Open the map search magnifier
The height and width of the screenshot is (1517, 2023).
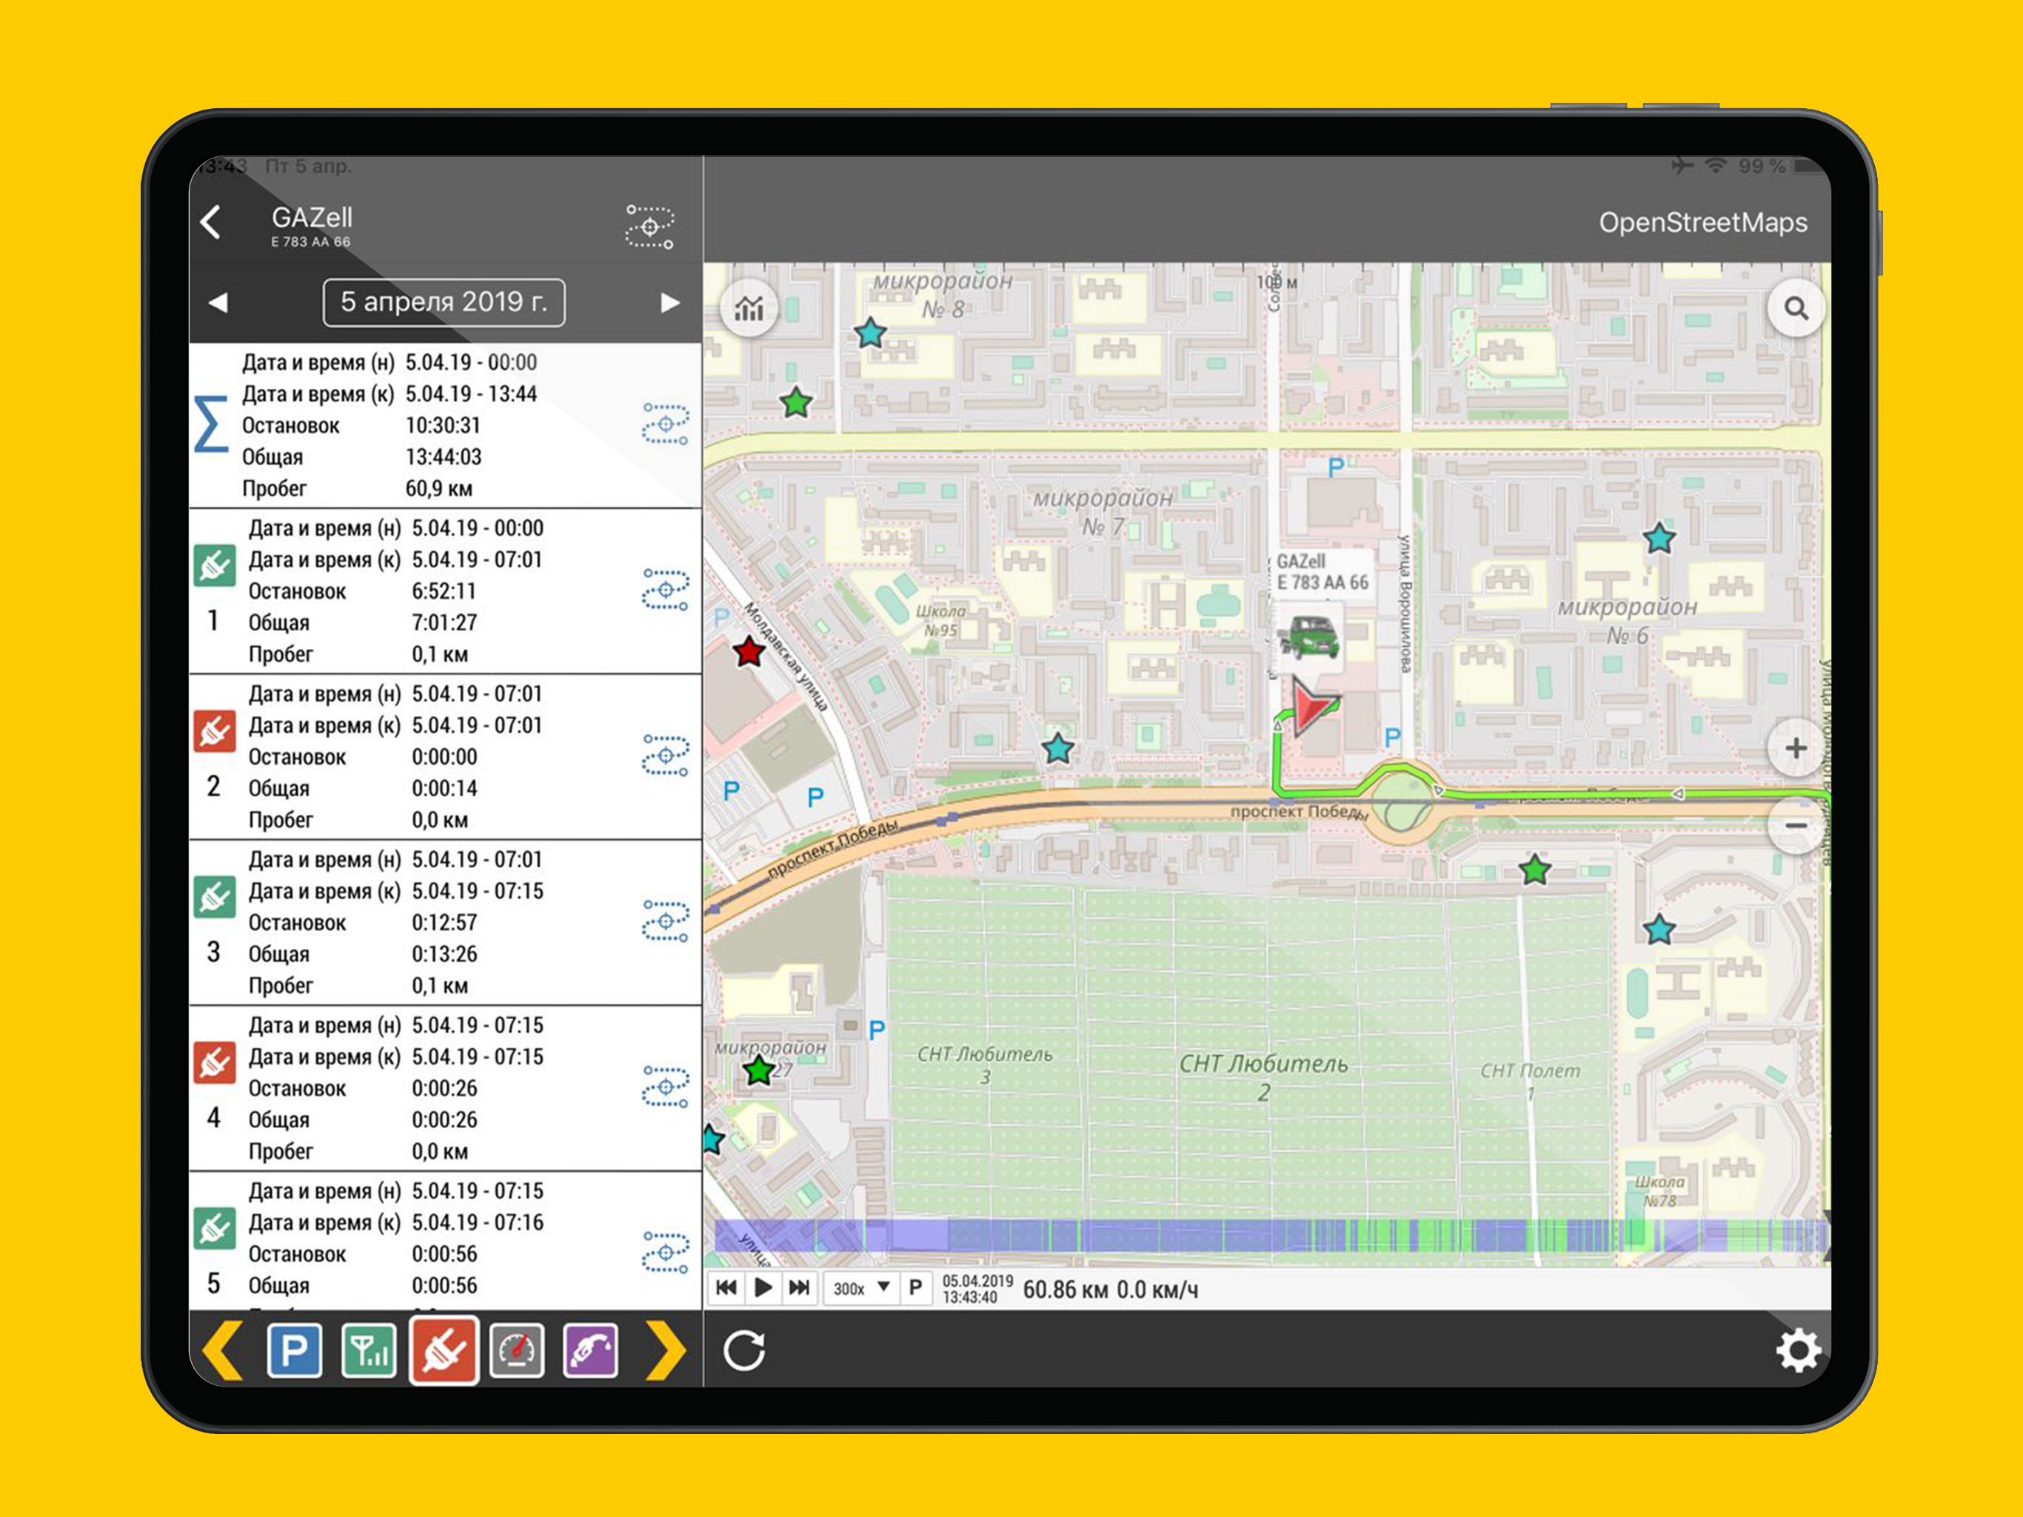[x=1796, y=308]
